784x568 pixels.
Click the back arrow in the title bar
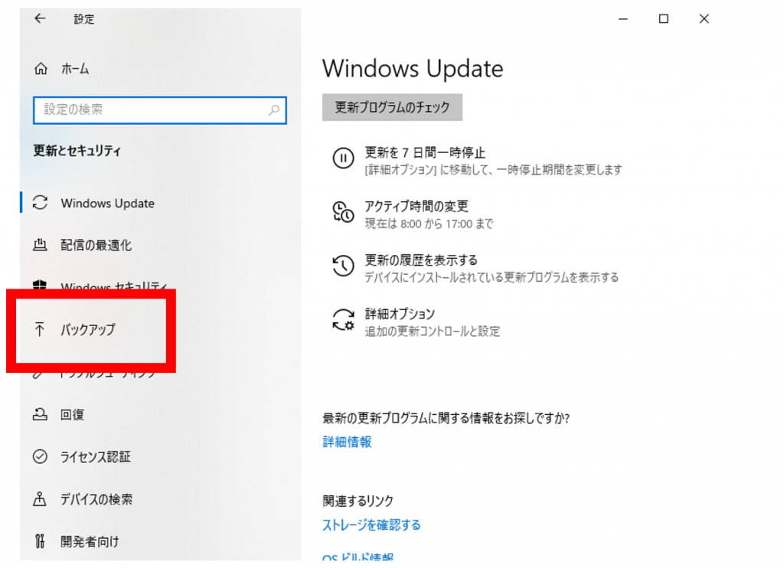pyautogui.click(x=40, y=19)
